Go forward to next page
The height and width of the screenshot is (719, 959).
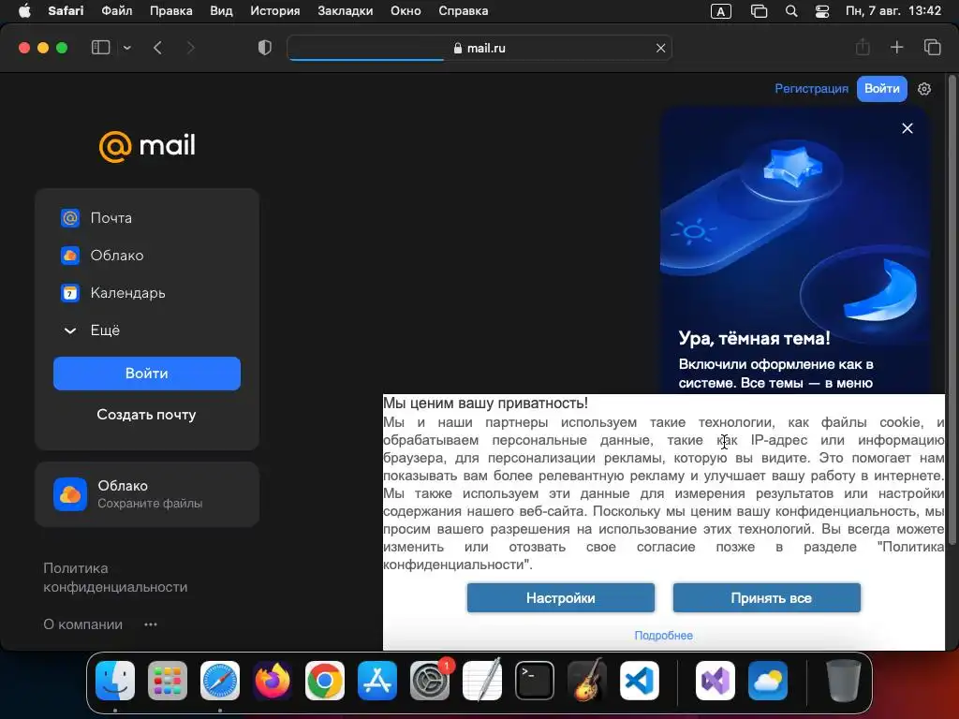(190, 48)
